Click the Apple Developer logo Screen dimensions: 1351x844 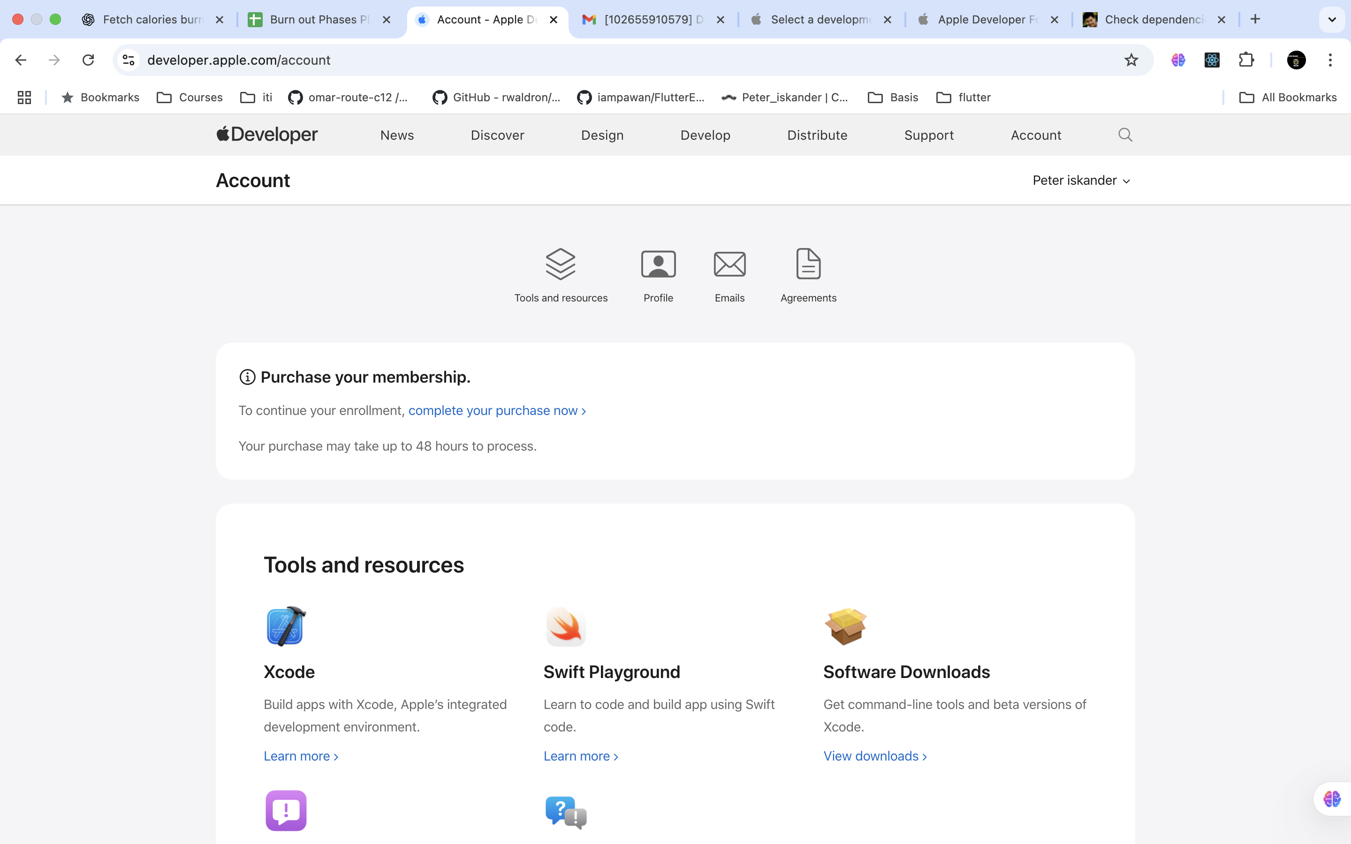(x=267, y=135)
